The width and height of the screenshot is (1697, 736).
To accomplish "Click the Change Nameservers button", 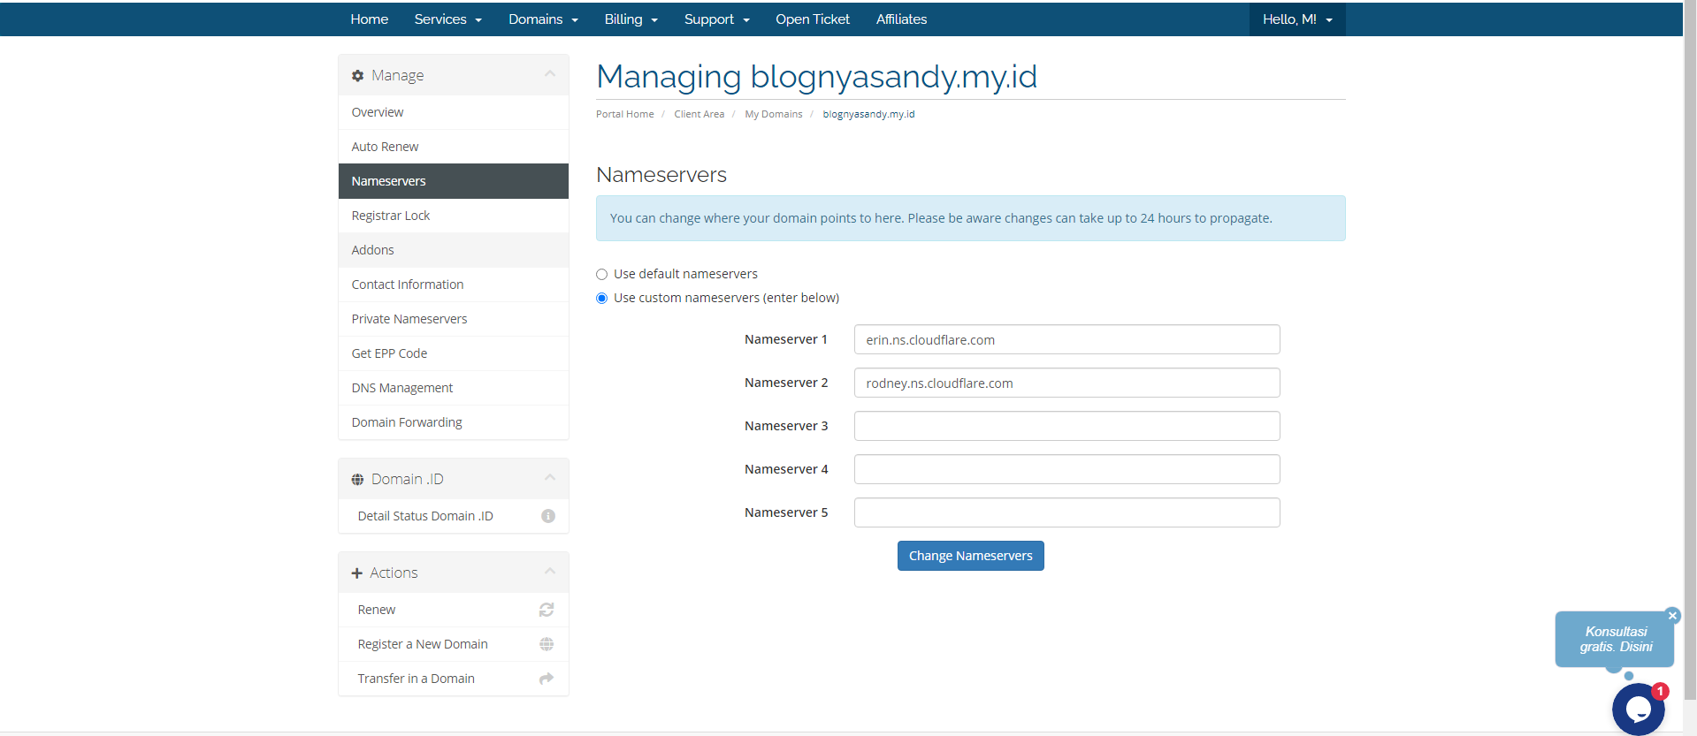I will pos(971,556).
